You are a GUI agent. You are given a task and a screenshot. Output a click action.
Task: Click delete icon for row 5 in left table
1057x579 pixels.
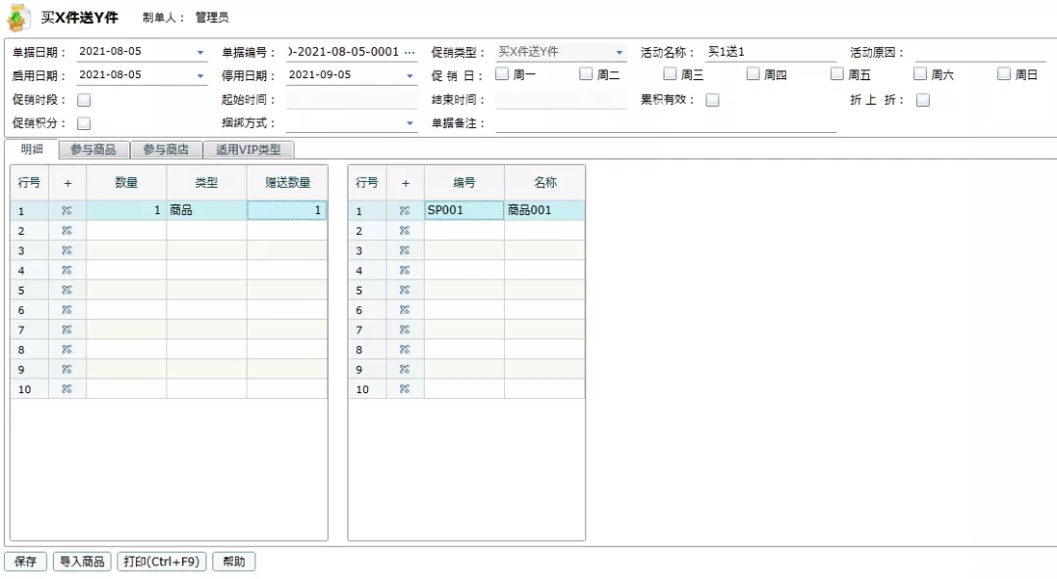point(67,289)
